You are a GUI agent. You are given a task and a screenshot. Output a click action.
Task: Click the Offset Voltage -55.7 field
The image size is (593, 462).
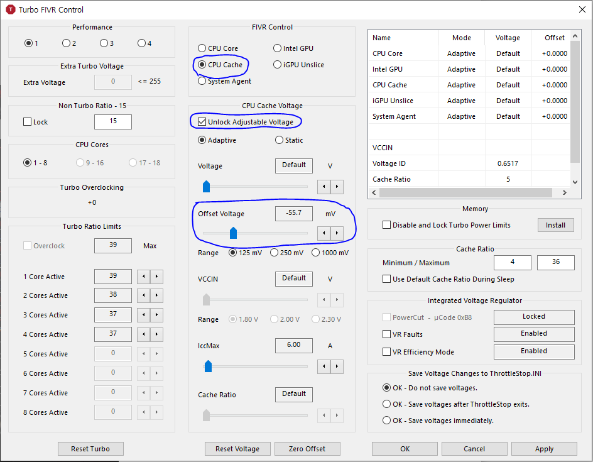pyautogui.click(x=294, y=214)
